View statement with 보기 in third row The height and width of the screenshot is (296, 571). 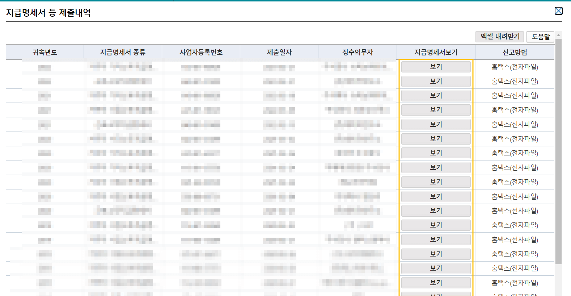coord(436,96)
